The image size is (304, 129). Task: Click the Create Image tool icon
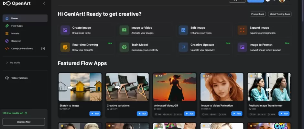tap(65, 30)
